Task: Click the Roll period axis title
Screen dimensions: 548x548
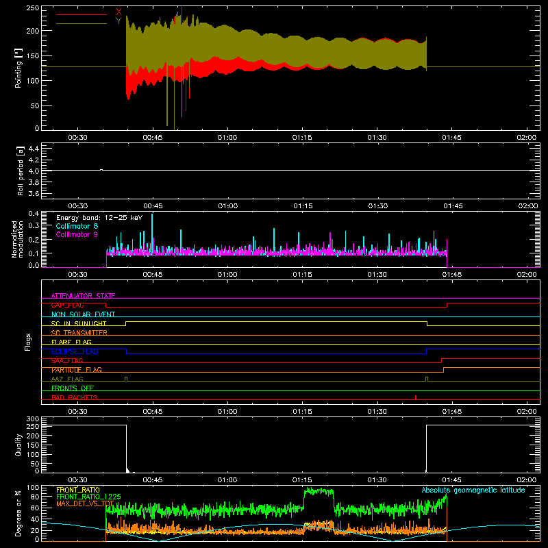Action: click(x=20, y=171)
